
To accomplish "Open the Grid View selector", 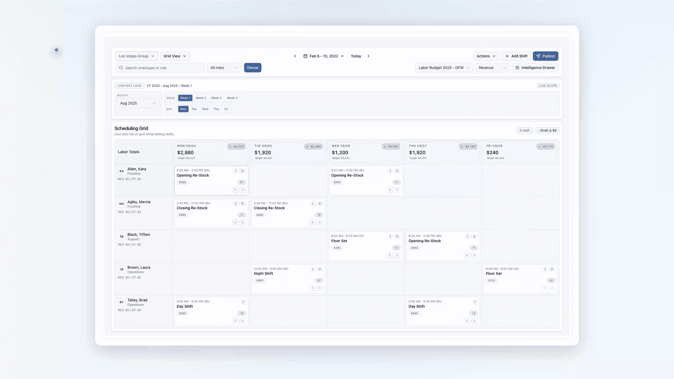I will [x=175, y=56].
